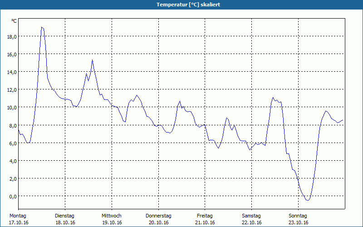Click the 6,0 y-axis value

tap(13, 143)
